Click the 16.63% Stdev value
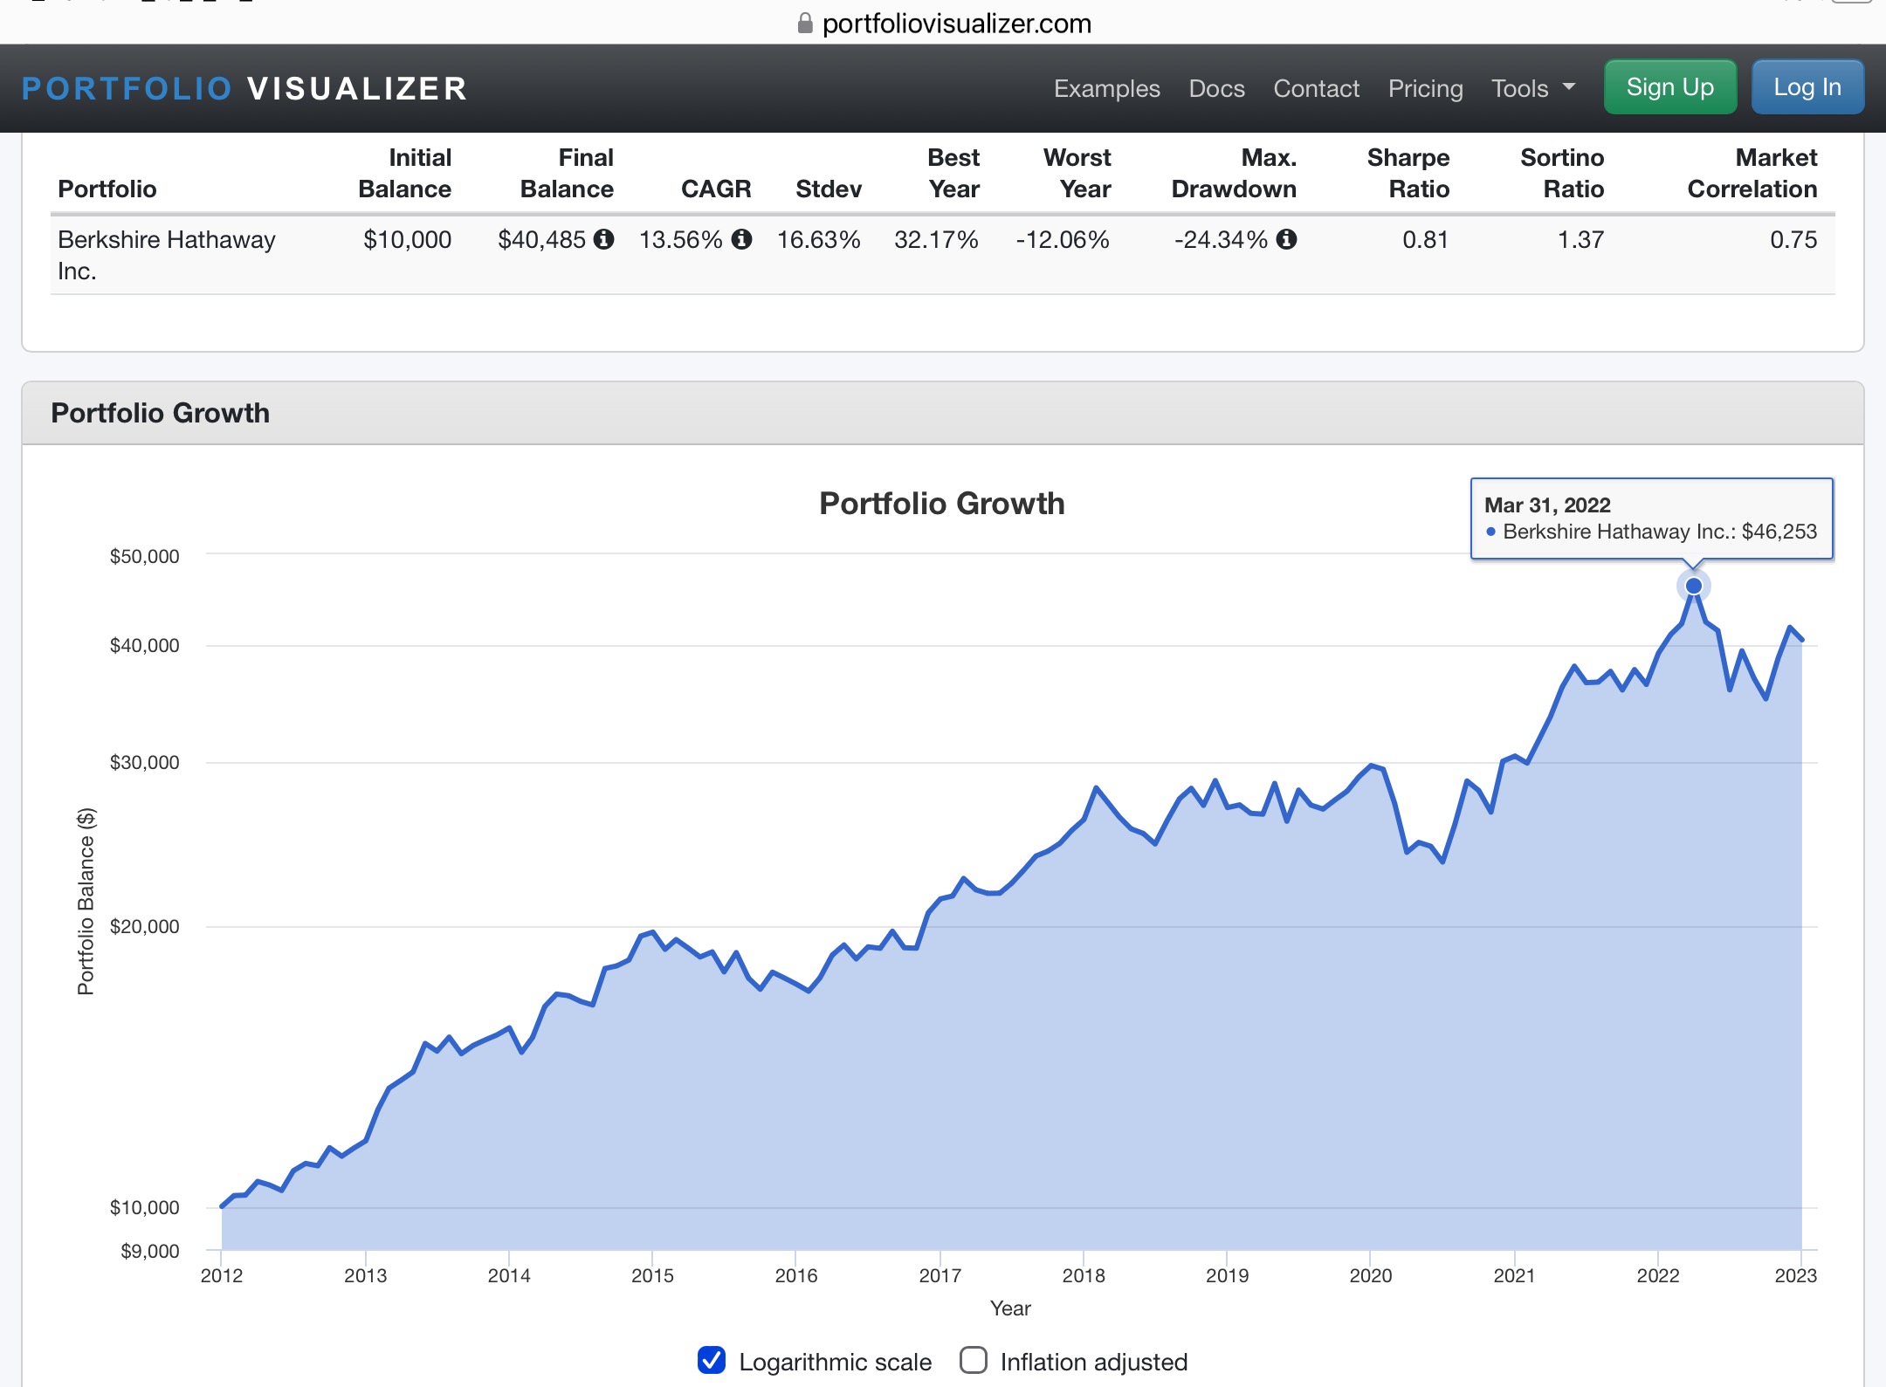The height and width of the screenshot is (1387, 1886). coord(819,239)
